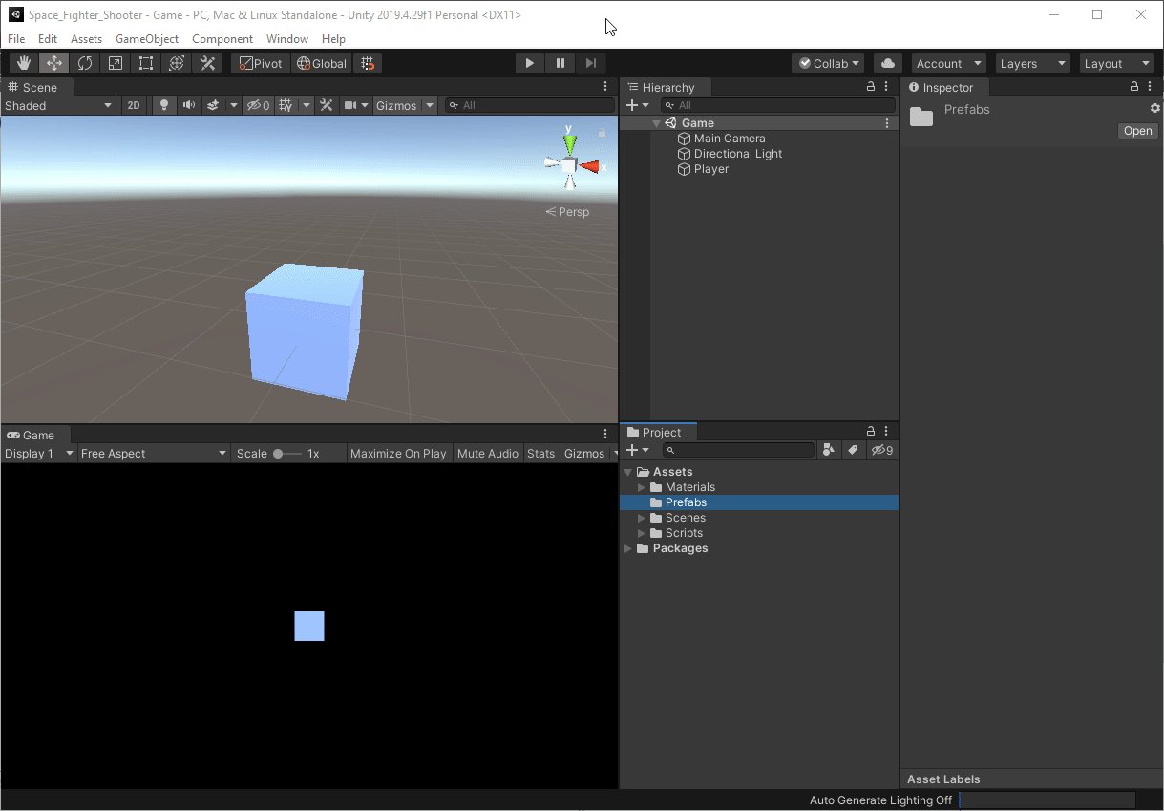Select the Rotate tool
Image resolution: width=1164 pixels, height=811 pixels.
tap(85, 63)
